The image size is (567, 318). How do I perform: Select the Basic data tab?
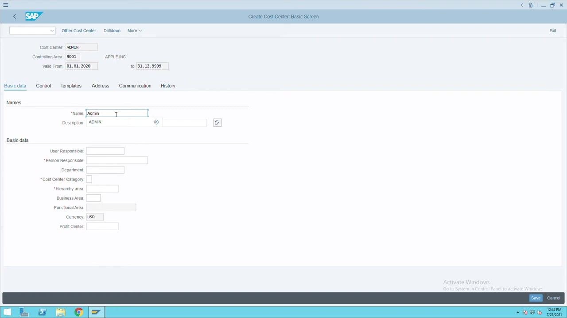[15, 86]
